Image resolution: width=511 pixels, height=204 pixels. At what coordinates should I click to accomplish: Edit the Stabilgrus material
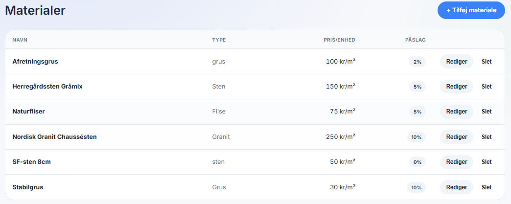click(x=457, y=187)
